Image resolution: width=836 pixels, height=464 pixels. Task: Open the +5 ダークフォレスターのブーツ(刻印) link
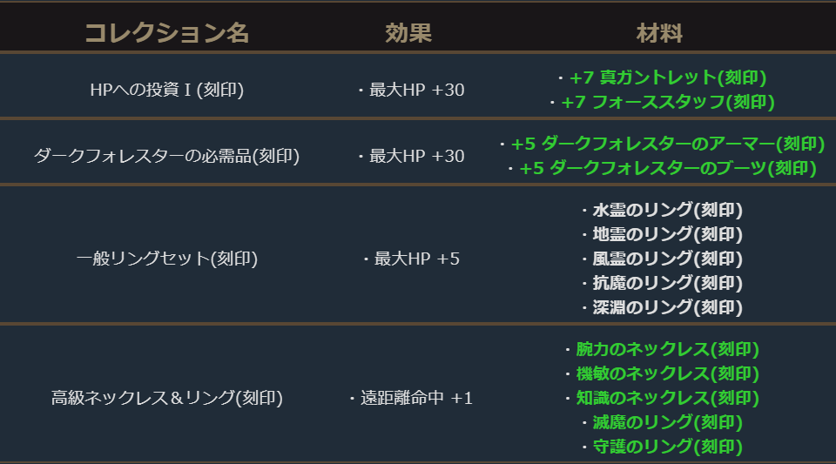[667, 168]
